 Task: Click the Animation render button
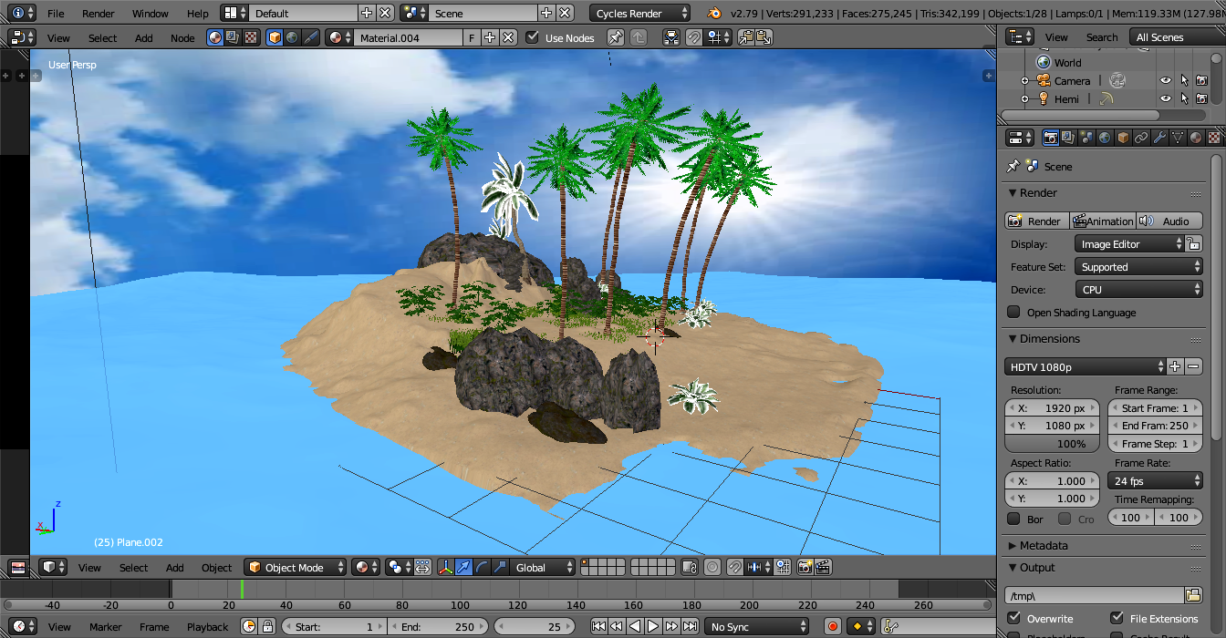click(x=1103, y=221)
